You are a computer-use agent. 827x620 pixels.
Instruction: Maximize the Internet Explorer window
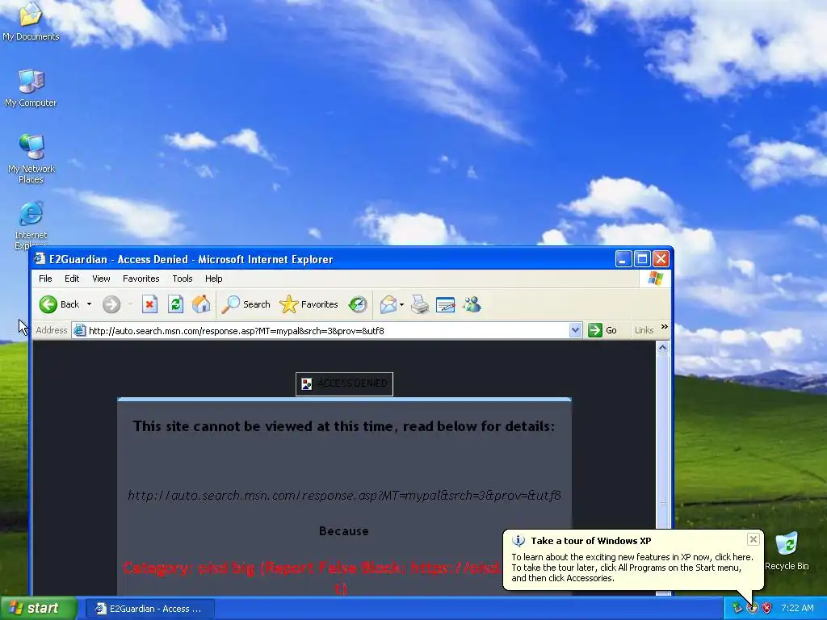point(642,259)
